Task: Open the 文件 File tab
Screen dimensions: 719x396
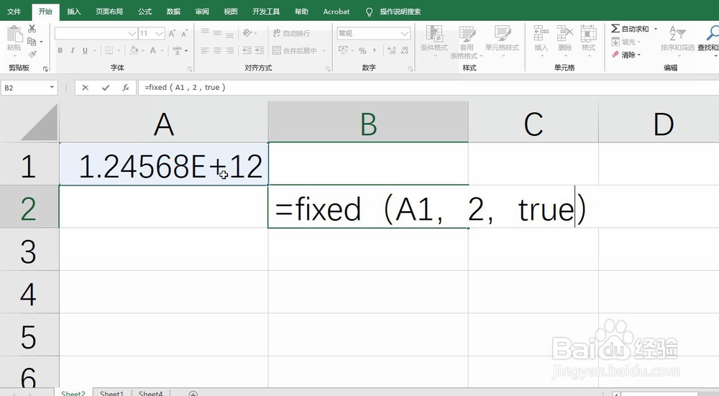Action: (14, 11)
